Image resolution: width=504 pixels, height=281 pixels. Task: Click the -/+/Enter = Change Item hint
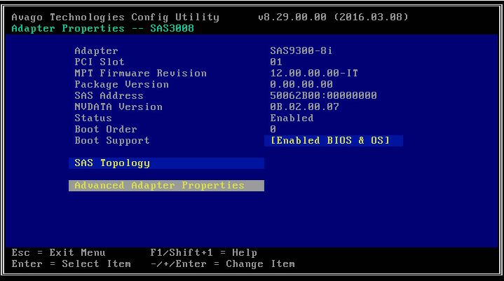click(x=222, y=264)
